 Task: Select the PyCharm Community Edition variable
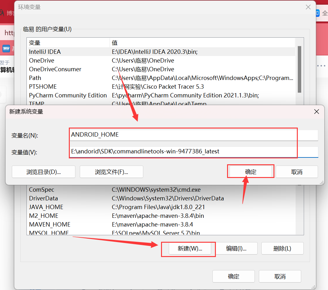tap(161, 96)
